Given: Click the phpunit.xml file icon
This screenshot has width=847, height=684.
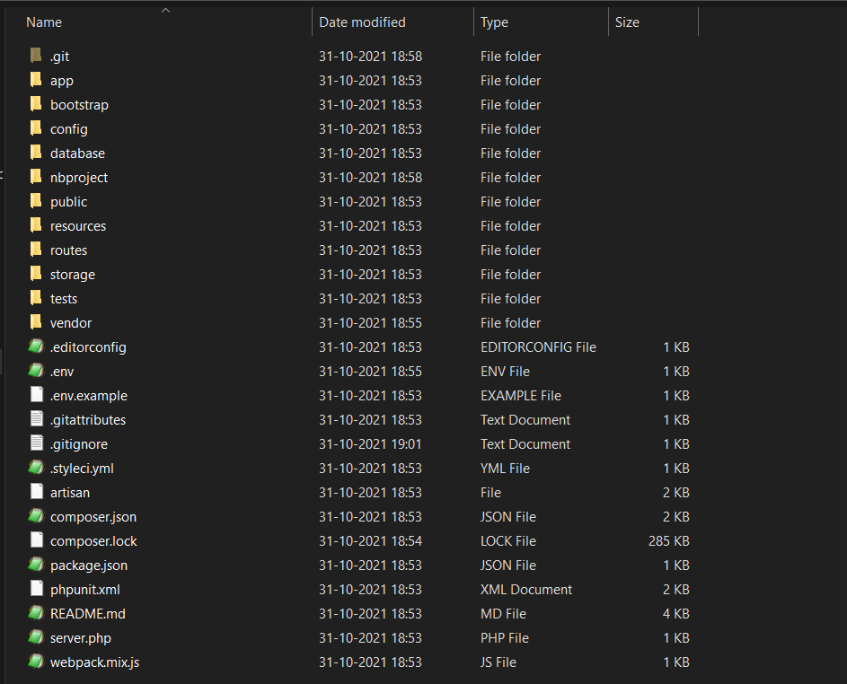Looking at the screenshot, I should coord(37,589).
